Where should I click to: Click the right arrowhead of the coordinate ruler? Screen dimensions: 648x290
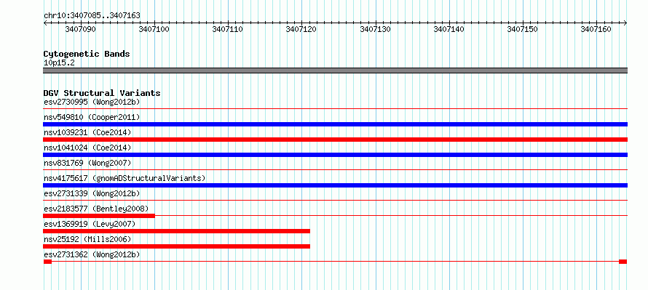pyautogui.click(x=625, y=23)
